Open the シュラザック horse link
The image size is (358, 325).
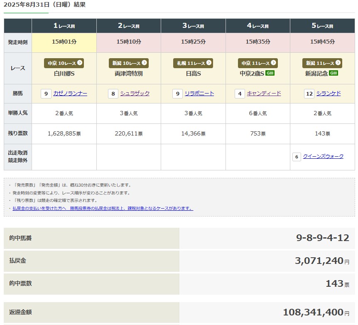coord(135,94)
